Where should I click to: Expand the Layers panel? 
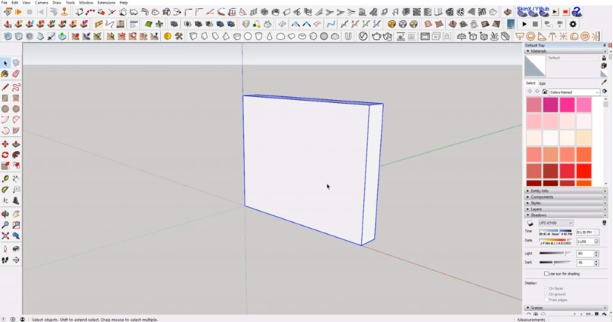[565, 209]
